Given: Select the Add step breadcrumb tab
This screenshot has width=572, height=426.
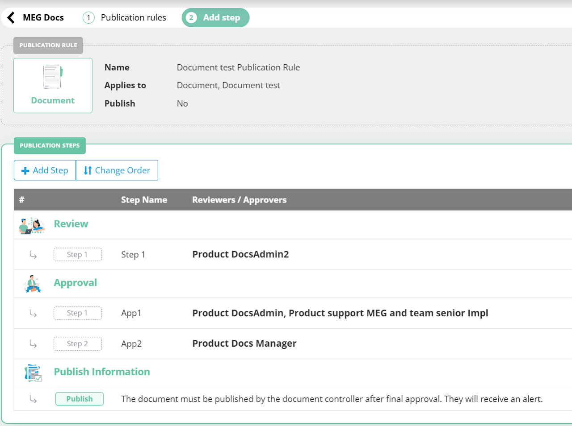Looking at the screenshot, I should [x=215, y=17].
